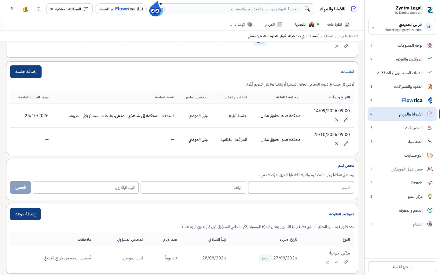Collapse the sidebar with طيّ القائمة
Screen dimensions: 440x275
[402, 267]
